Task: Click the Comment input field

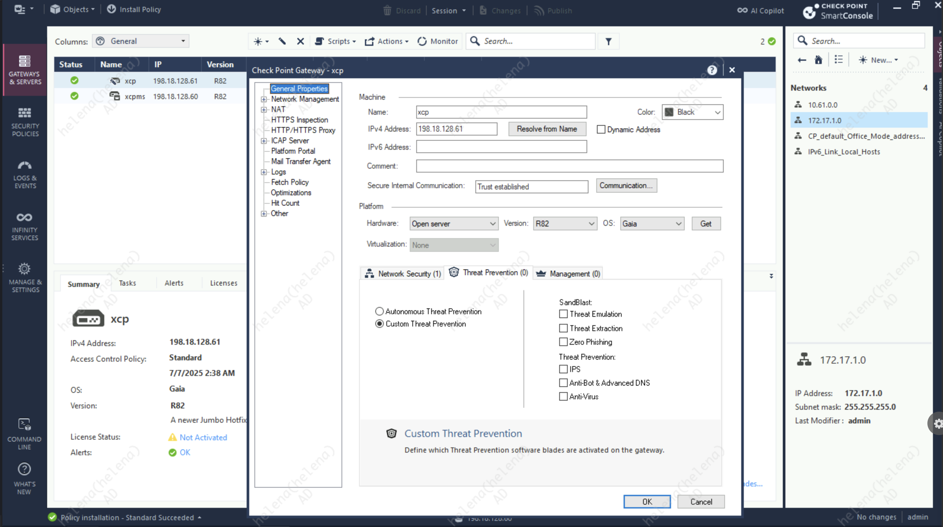Action: click(569, 166)
